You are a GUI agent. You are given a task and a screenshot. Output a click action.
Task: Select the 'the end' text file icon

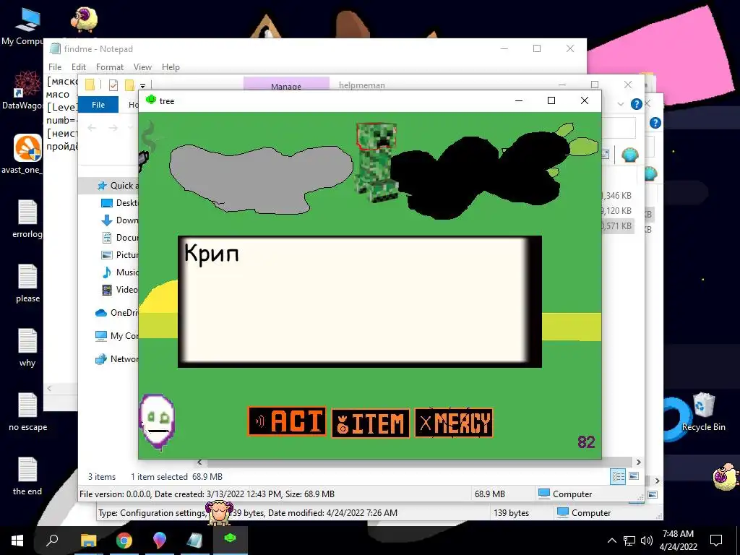click(x=27, y=476)
